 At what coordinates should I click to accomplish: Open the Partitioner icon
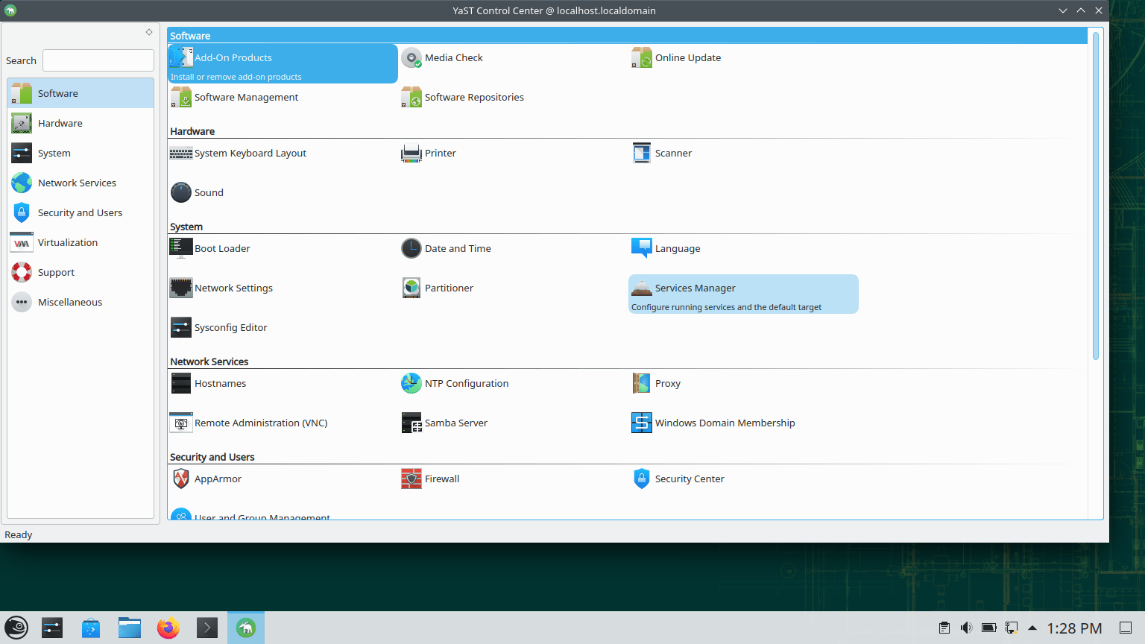[411, 288]
